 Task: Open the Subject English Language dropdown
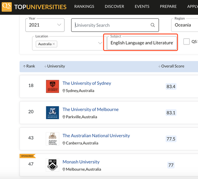tap(142, 43)
